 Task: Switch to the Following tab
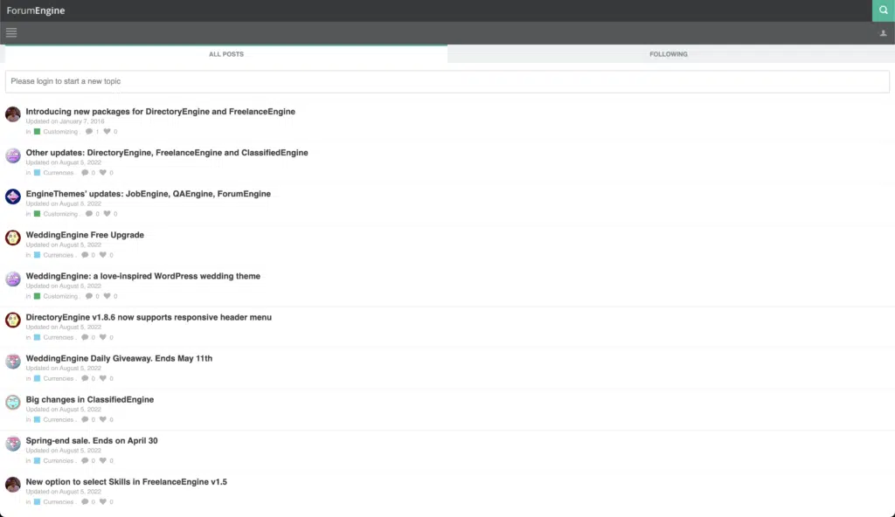(669, 54)
